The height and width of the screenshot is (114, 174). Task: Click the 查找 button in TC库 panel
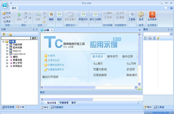[34, 38]
